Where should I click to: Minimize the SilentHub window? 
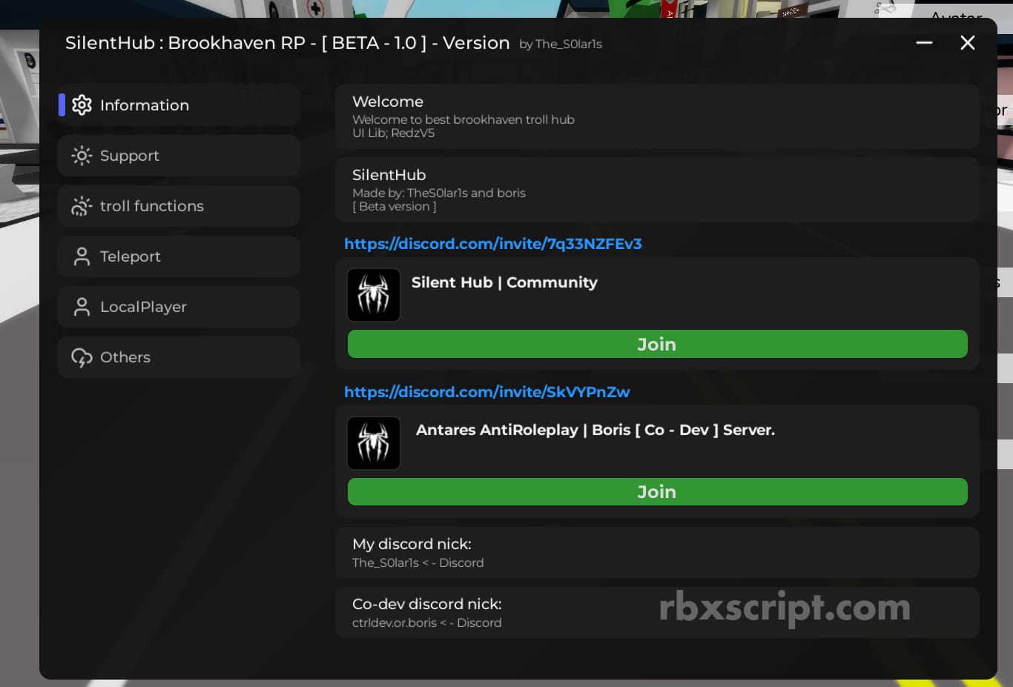[x=924, y=43]
